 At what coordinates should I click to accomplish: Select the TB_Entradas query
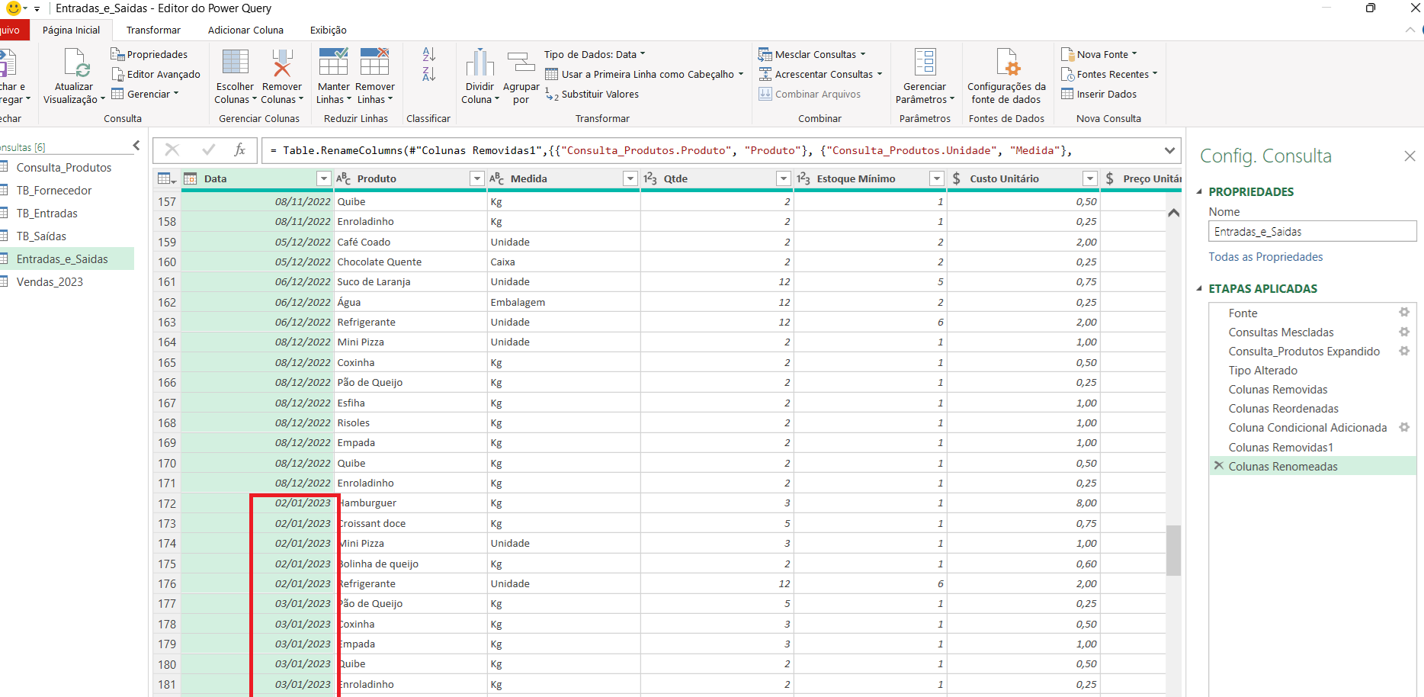click(x=47, y=213)
